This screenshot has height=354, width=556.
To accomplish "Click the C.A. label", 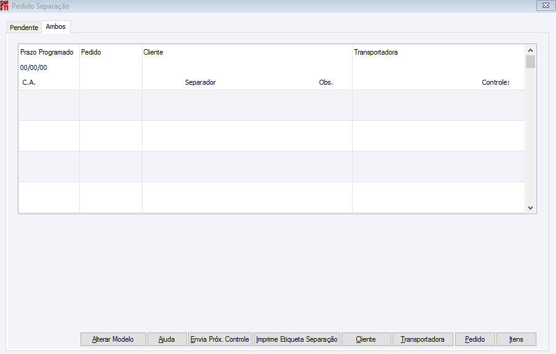I will coord(29,82).
